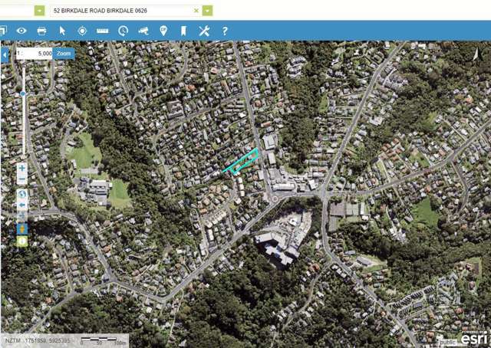Viewport: 491px width, 348px height.
Task: Click the Zoom button
Action: 64,54
